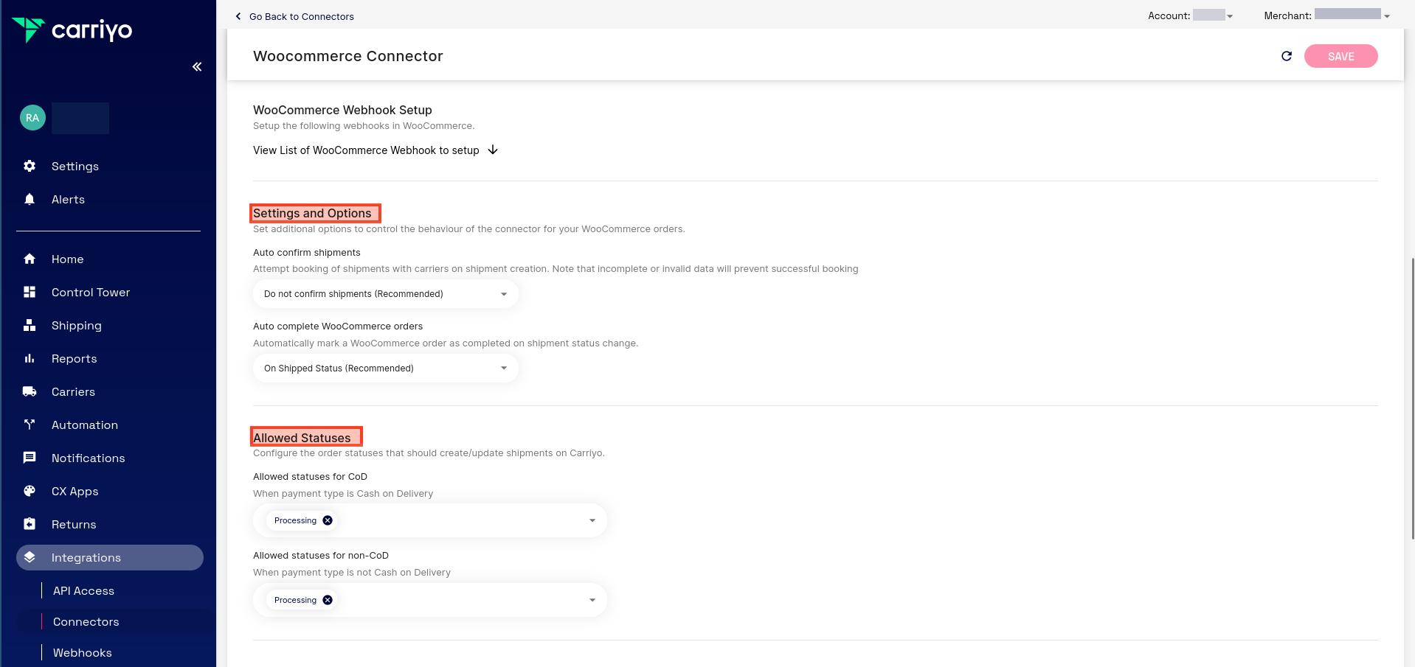
Task: Click the Reports bar chart icon
Action: (30, 358)
